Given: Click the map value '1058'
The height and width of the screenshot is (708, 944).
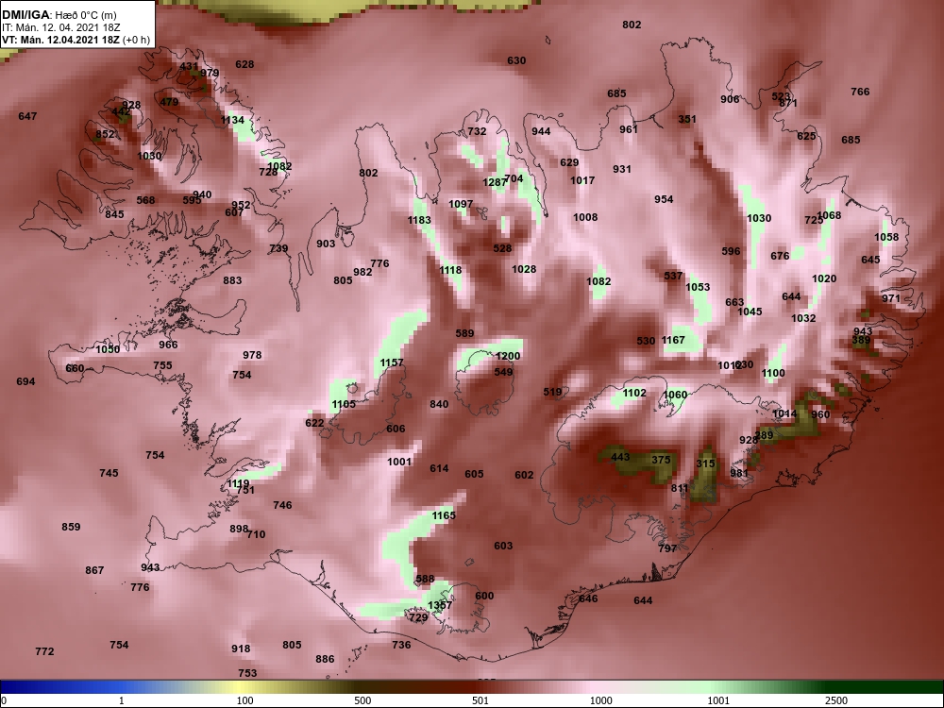Looking at the screenshot, I should 886,237.
